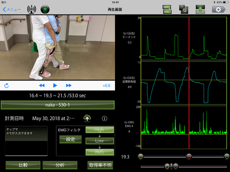
Task: Tap the GJ-EMG EMG 4 label
Action: coord(129,124)
